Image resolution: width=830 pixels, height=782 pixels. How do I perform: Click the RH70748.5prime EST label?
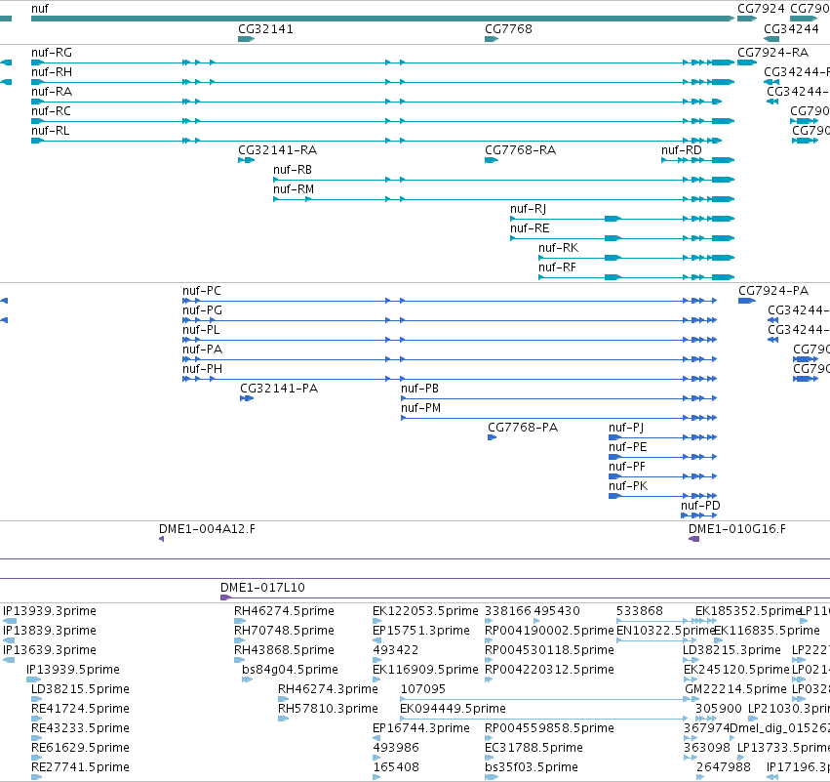pos(284,631)
